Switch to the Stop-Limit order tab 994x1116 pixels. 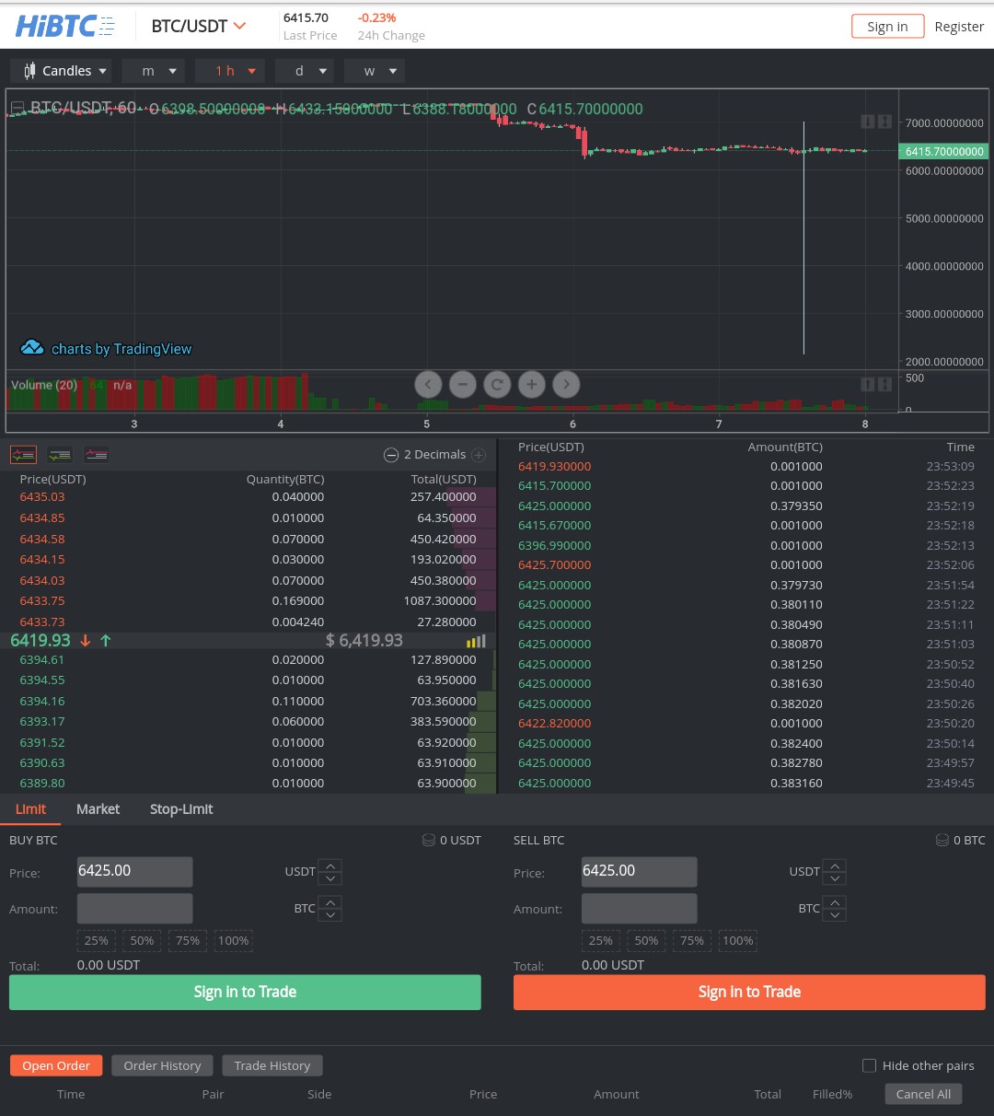[x=181, y=808]
